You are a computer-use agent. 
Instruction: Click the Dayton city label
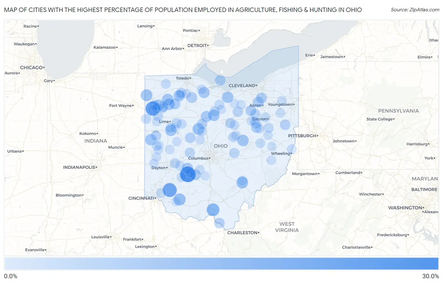click(x=158, y=168)
